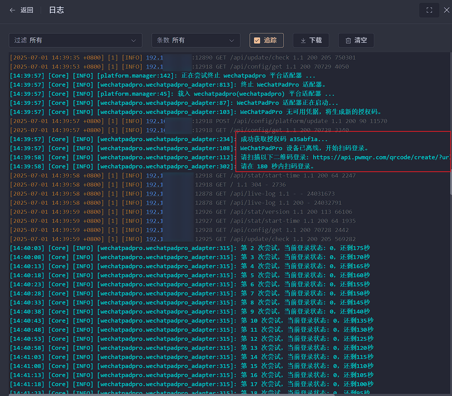Open the IP link on the POST platform/update row
Viewport: 452px width, 396px height.
click(156, 121)
